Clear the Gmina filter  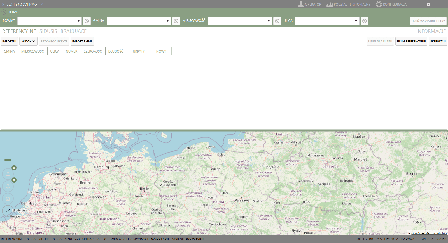(176, 21)
